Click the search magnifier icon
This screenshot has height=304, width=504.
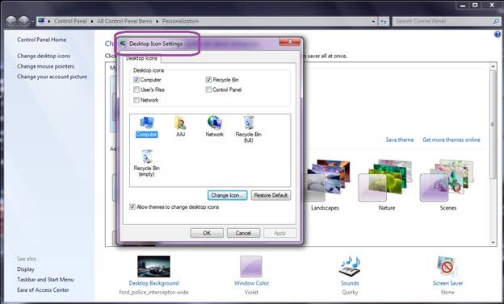click(496, 22)
